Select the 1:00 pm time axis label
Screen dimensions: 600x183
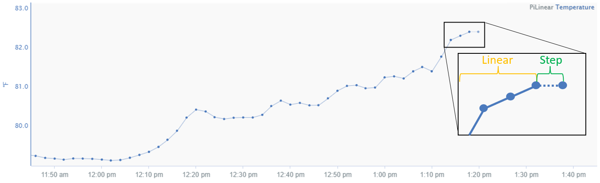pyautogui.click(x=385, y=173)
